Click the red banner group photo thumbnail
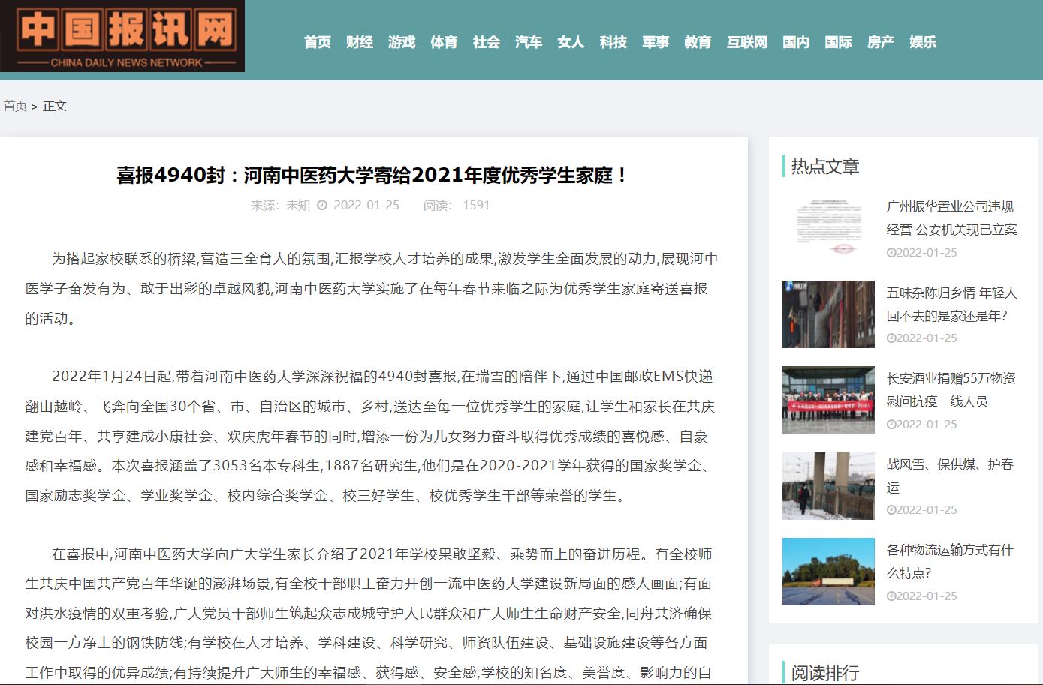This screenshot has width=1043, height=685. 828,400
